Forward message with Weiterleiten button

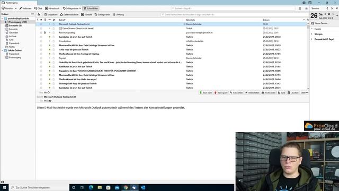[x=252, y=93]
